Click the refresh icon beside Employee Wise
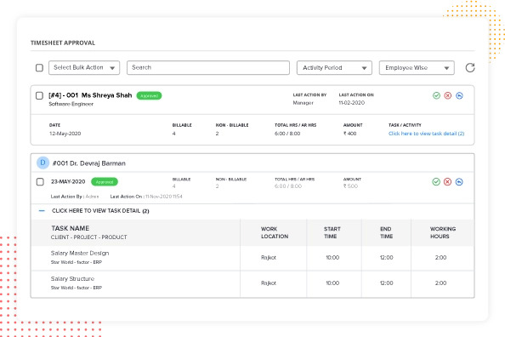Viewport: 505px width, 337px height. tap(470, 68)
